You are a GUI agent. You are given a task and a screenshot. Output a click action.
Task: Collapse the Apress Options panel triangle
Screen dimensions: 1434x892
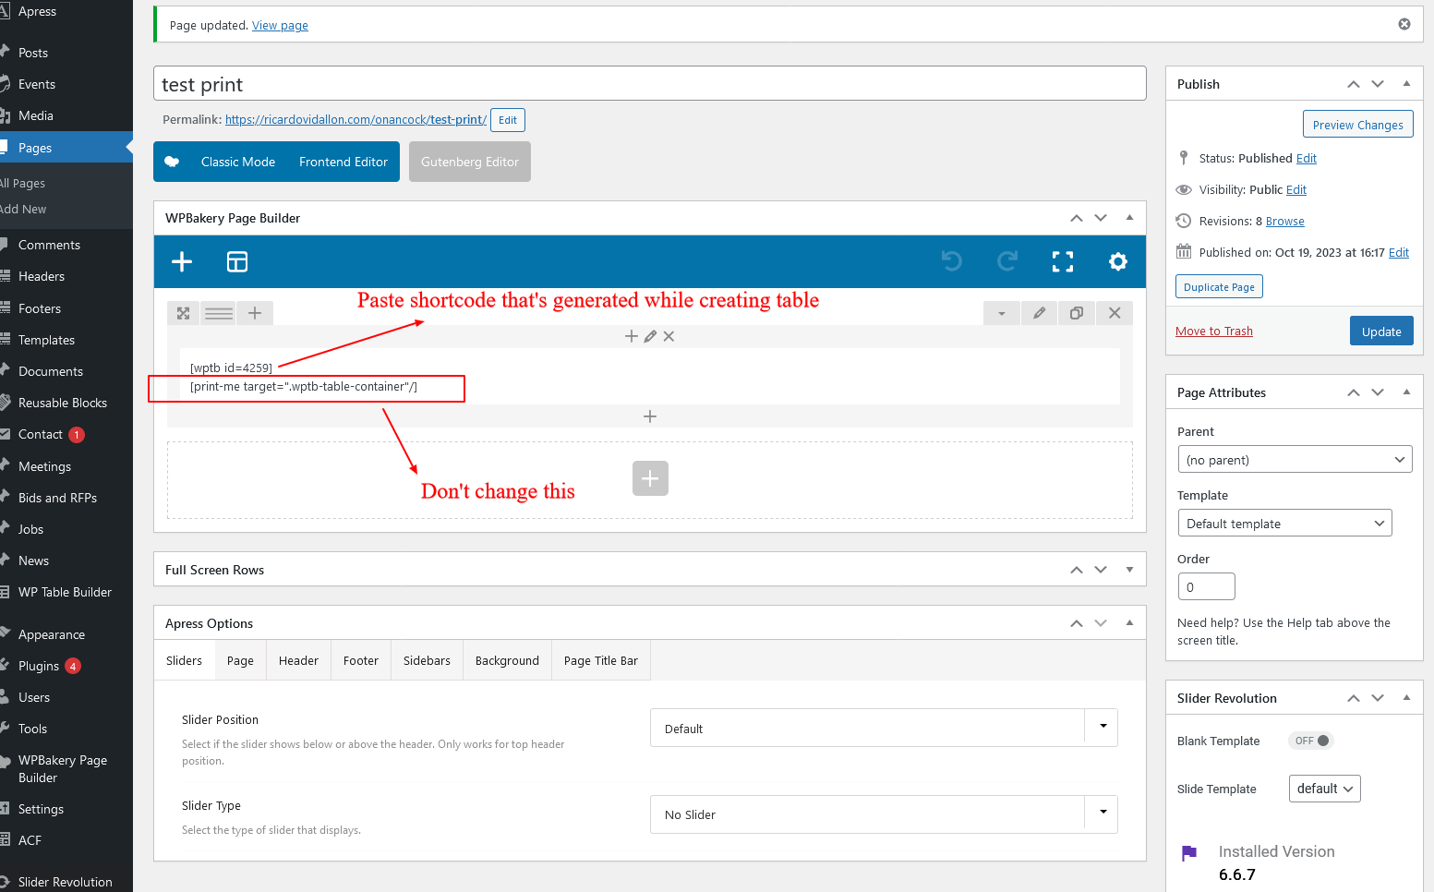point(1129,623)
